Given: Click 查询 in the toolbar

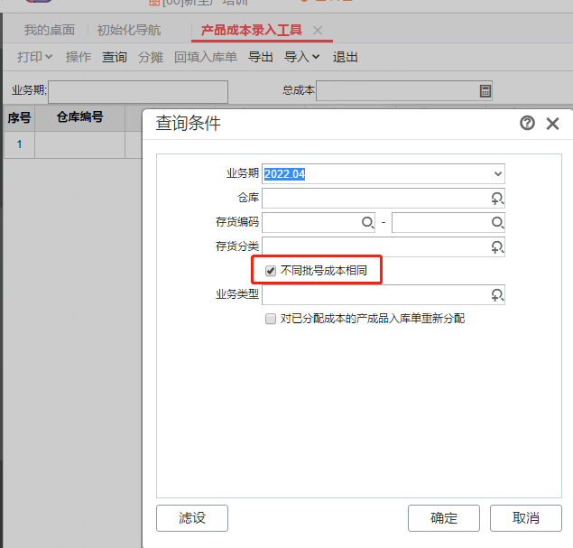Looking at the screenshot, I should pos(115,57).
